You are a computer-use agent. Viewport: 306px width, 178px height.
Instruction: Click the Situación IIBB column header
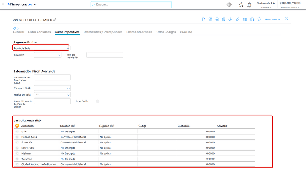pyautogui.click(x=68, y=126)
